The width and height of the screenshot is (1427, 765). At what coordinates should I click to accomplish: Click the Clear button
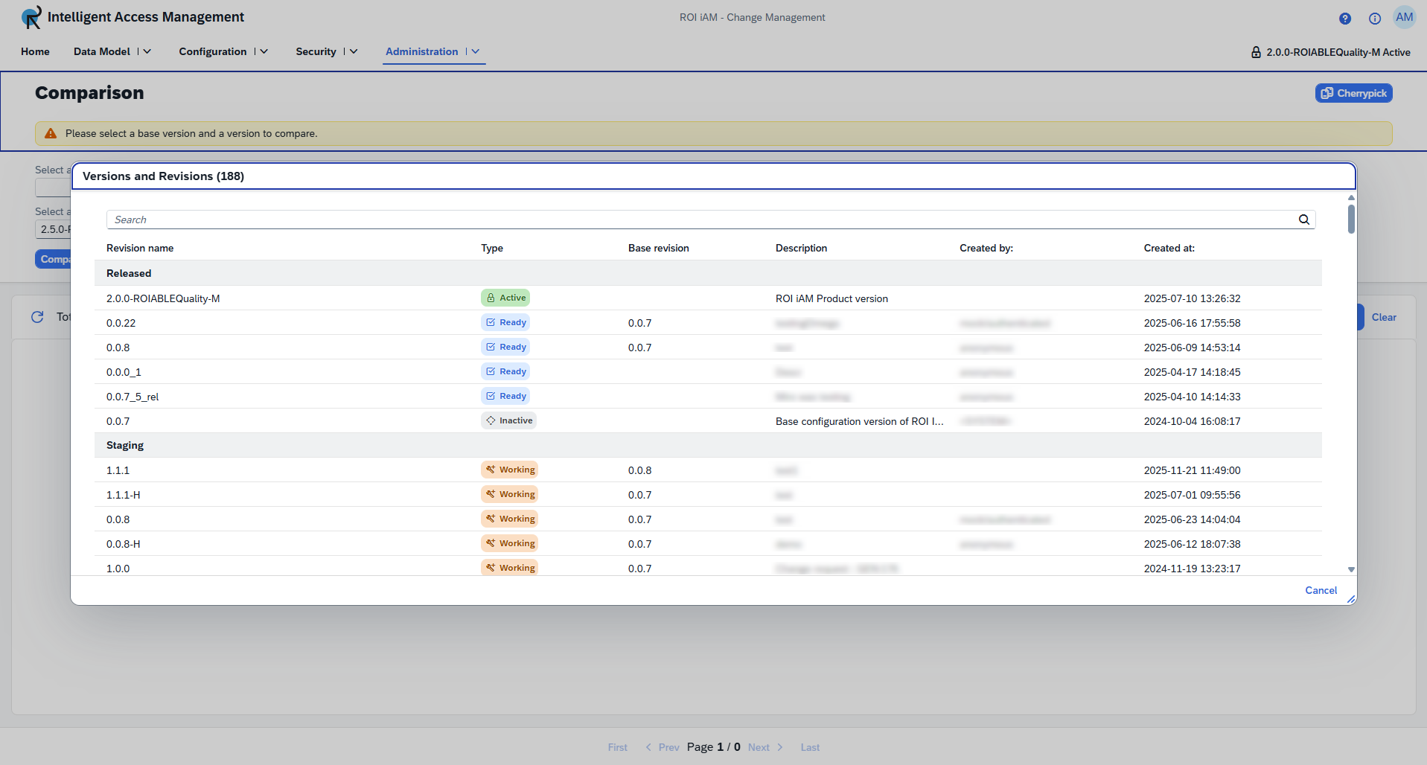pyautogui.click(x=1383, y=317)
